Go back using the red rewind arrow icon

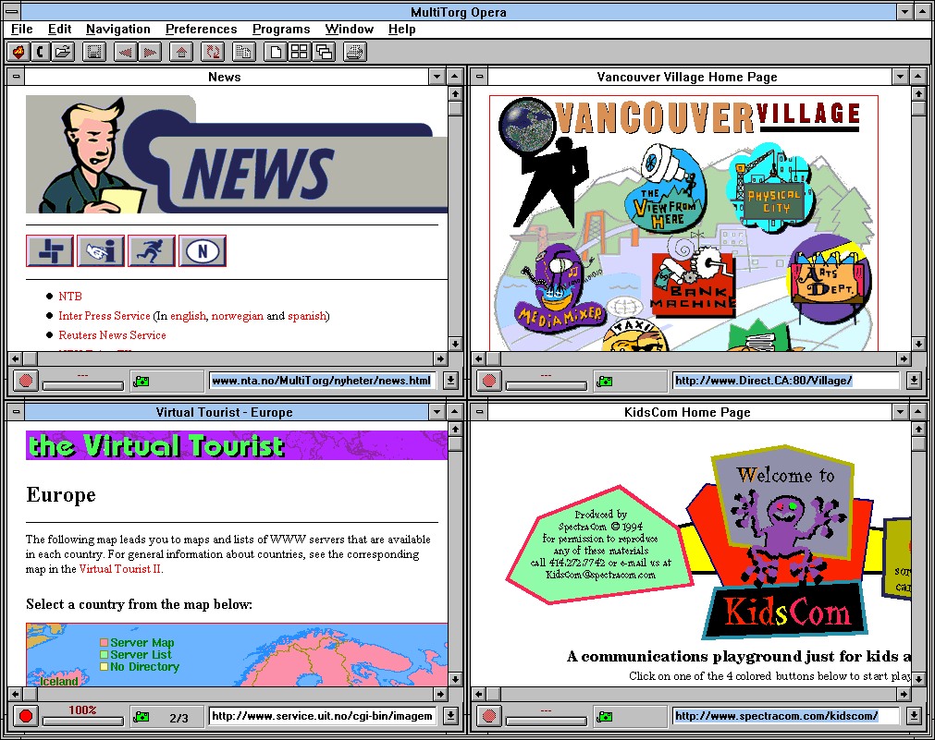click(x=124, y=52)
